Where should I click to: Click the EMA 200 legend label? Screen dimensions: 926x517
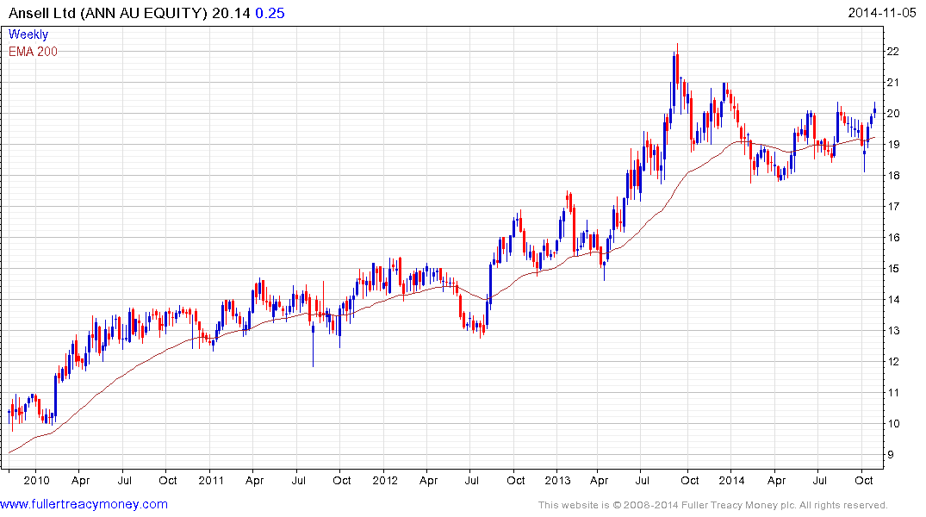pos(33,52)
